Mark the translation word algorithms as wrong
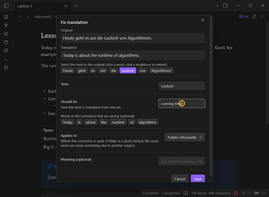Viewport: 269px width, 197px height. tap(147, 122)
